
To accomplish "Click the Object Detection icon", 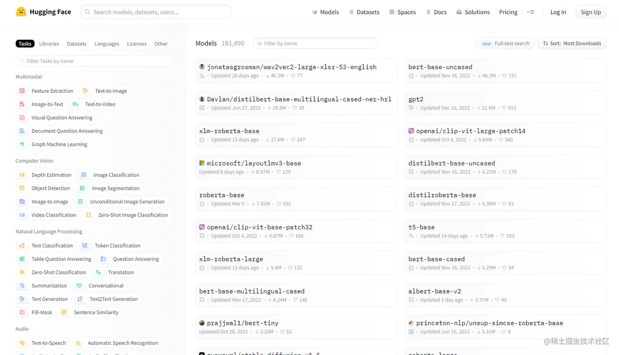I will pyautogui.click(x=22, y=188).
